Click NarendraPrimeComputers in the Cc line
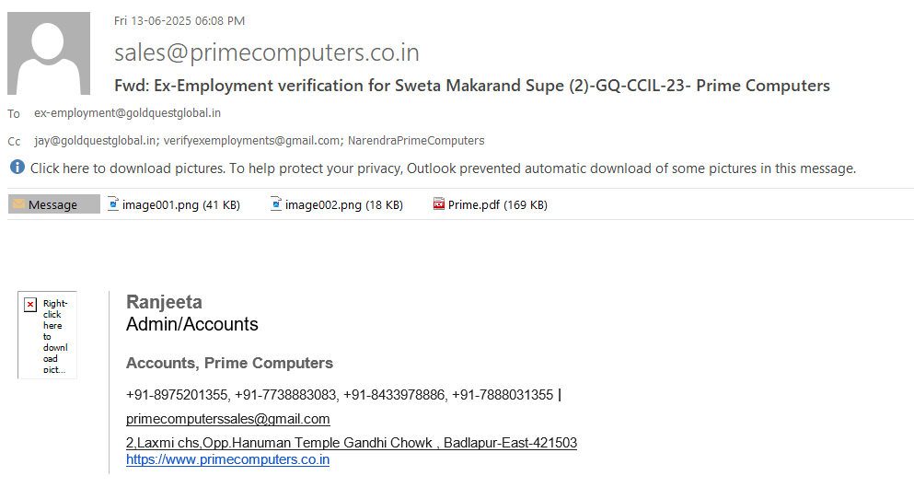 (415, 141)
